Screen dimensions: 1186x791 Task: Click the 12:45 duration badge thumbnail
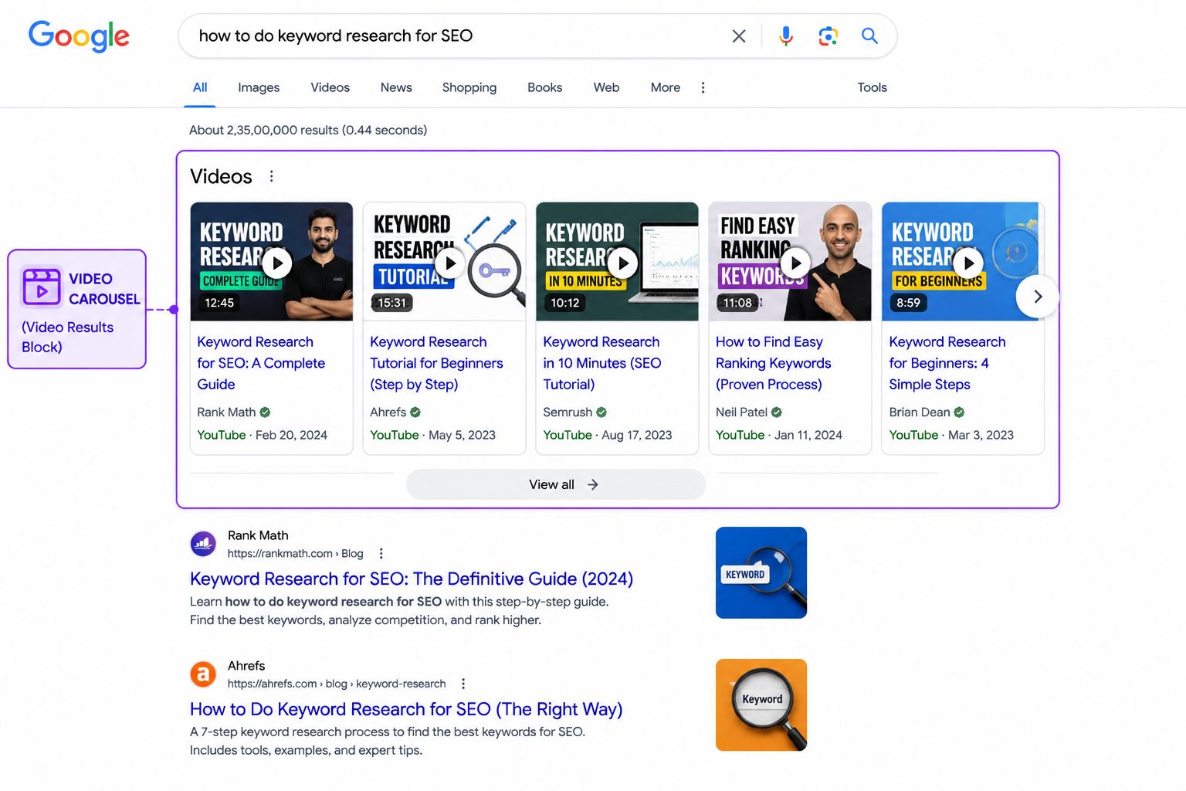pos(219,303)
